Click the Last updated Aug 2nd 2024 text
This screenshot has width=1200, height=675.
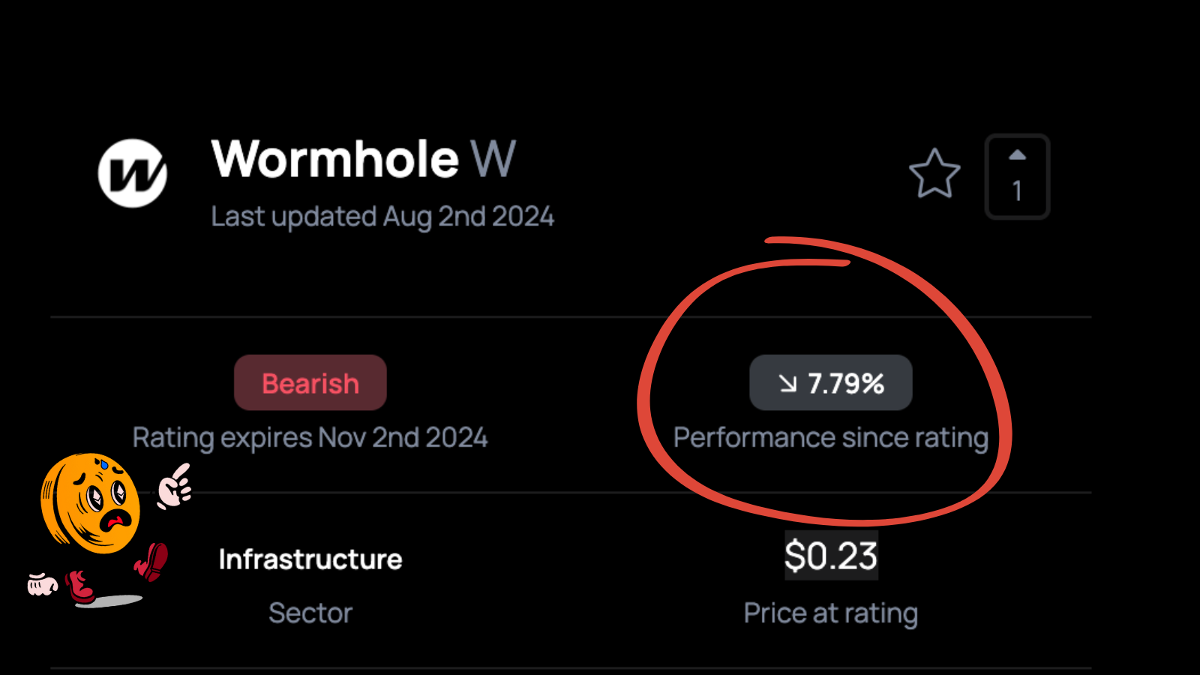tap(382, 217)
